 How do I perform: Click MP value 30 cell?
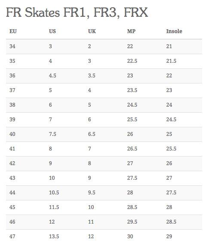130,237
